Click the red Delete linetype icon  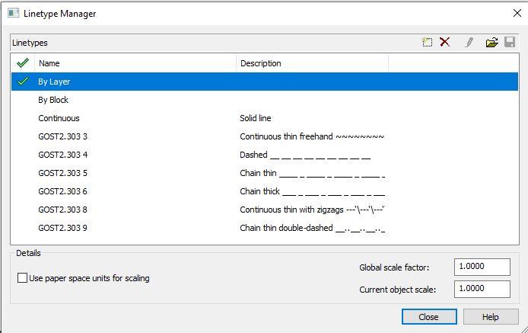(x=445, y=43)
